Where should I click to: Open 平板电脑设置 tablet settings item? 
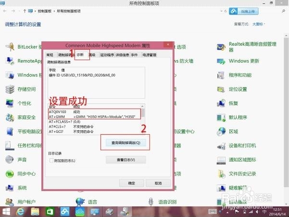click(24, 131)
